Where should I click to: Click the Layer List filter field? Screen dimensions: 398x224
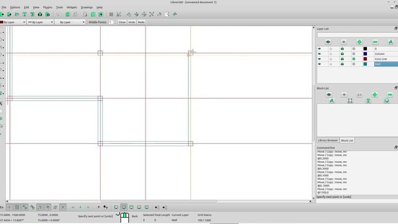(x=358, y=35)
